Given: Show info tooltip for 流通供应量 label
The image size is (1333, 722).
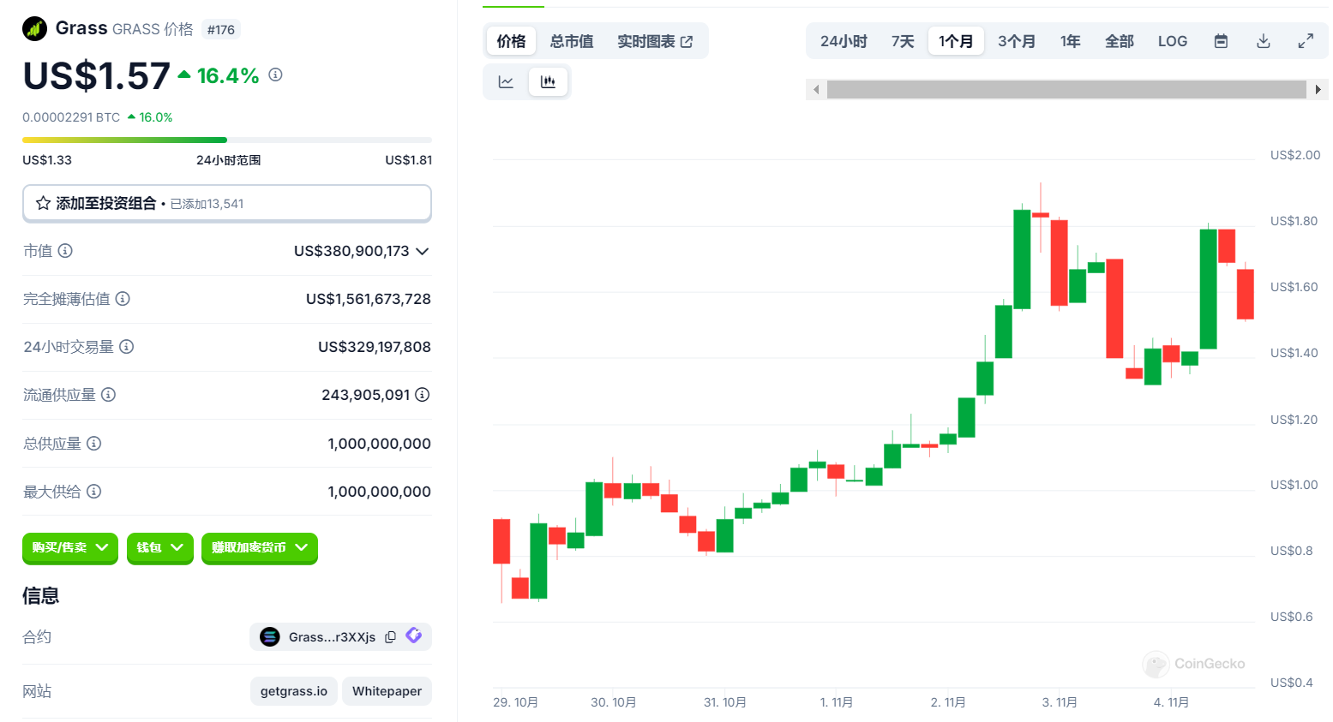Looking at the screenshot, I should coord(108,395).
